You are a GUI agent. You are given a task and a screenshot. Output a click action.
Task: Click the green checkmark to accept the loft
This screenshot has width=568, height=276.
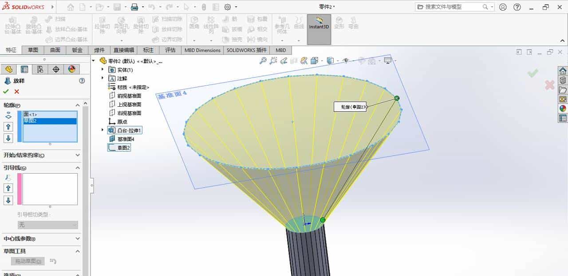click(5, 91)
